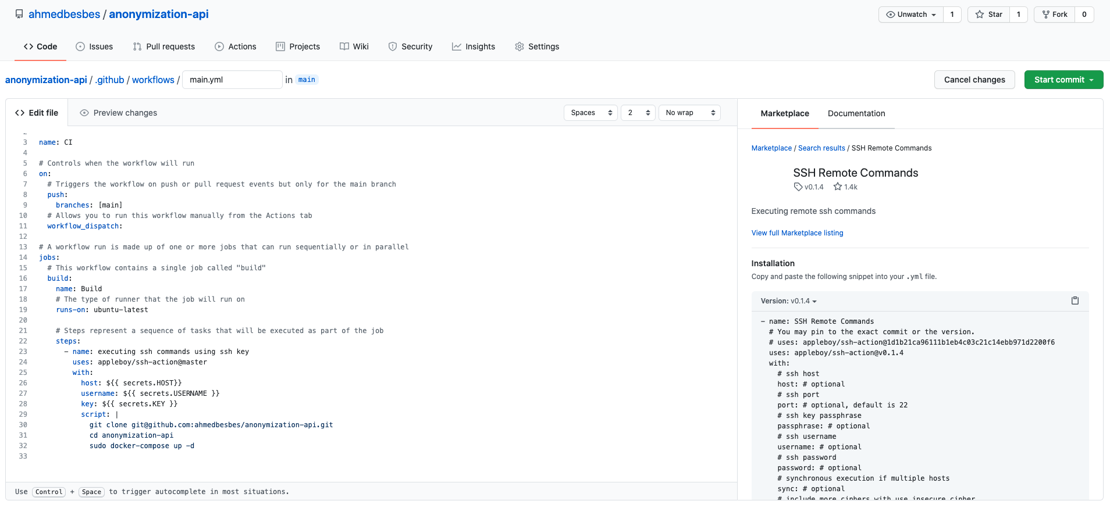
Task: Go back to Search results
Action: [821, 148]
